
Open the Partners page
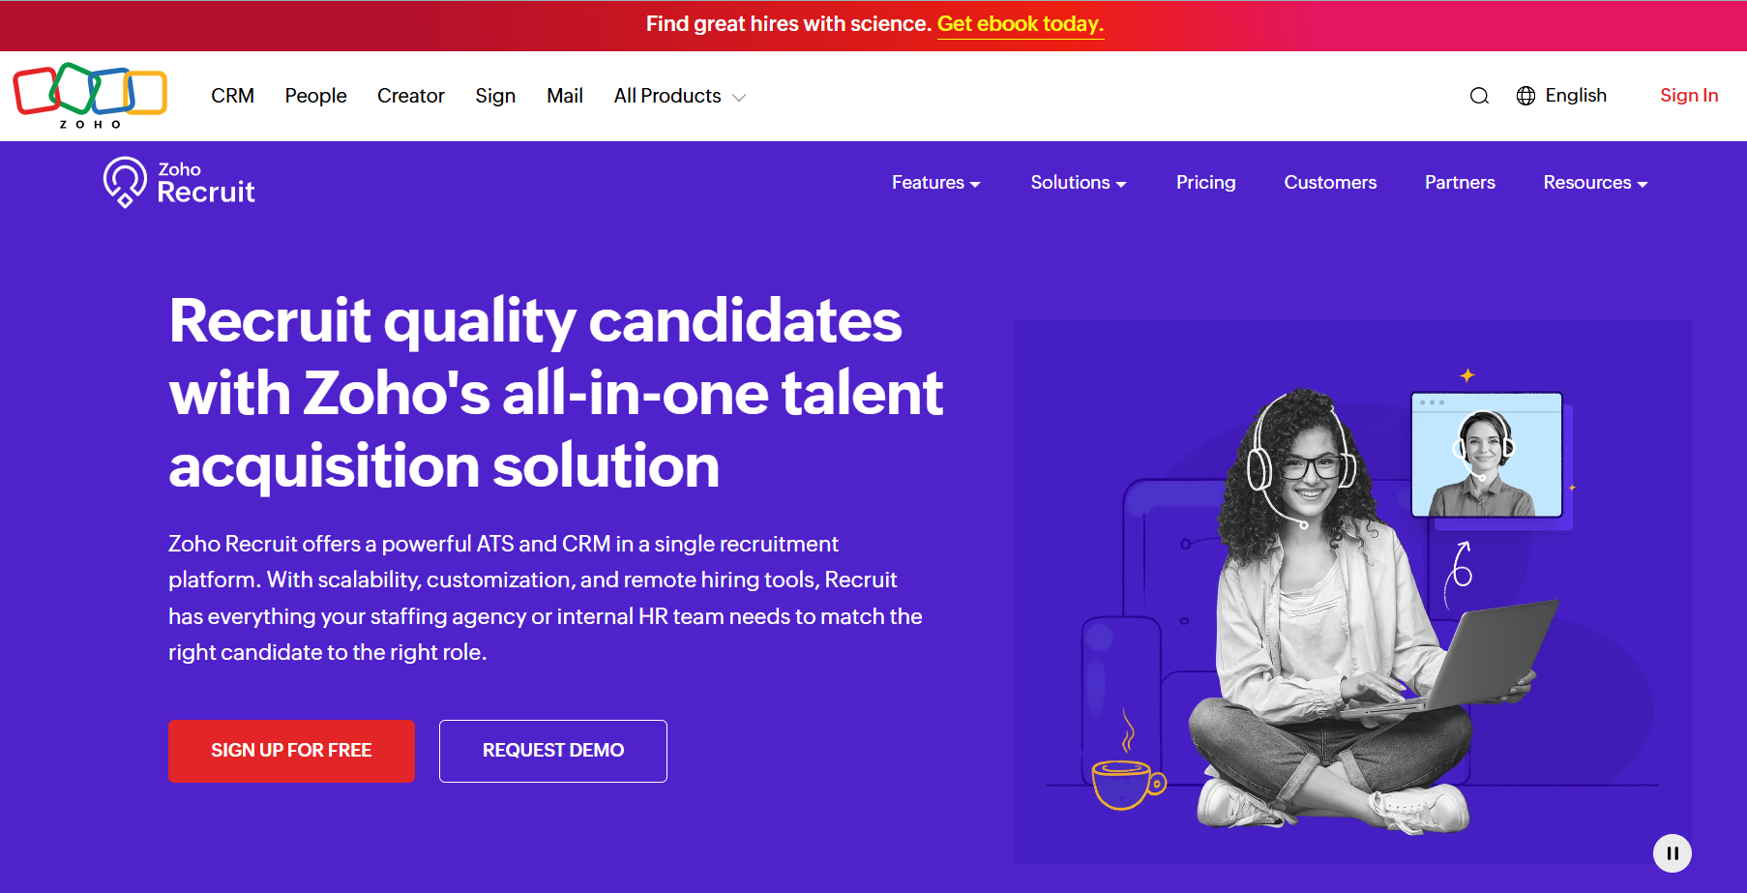(x=1460, y=182)
